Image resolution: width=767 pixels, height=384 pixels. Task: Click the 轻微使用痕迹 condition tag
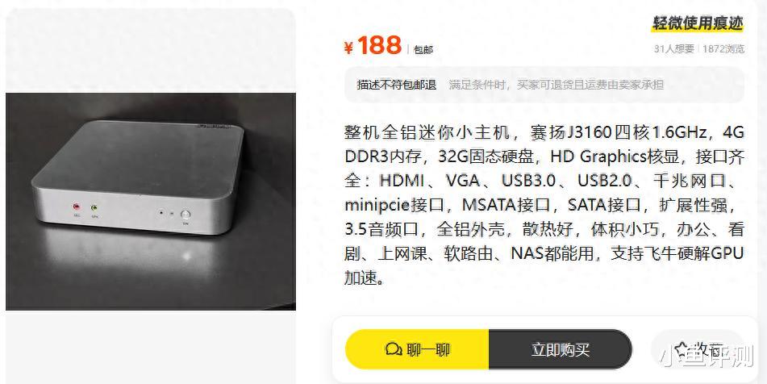698,23
